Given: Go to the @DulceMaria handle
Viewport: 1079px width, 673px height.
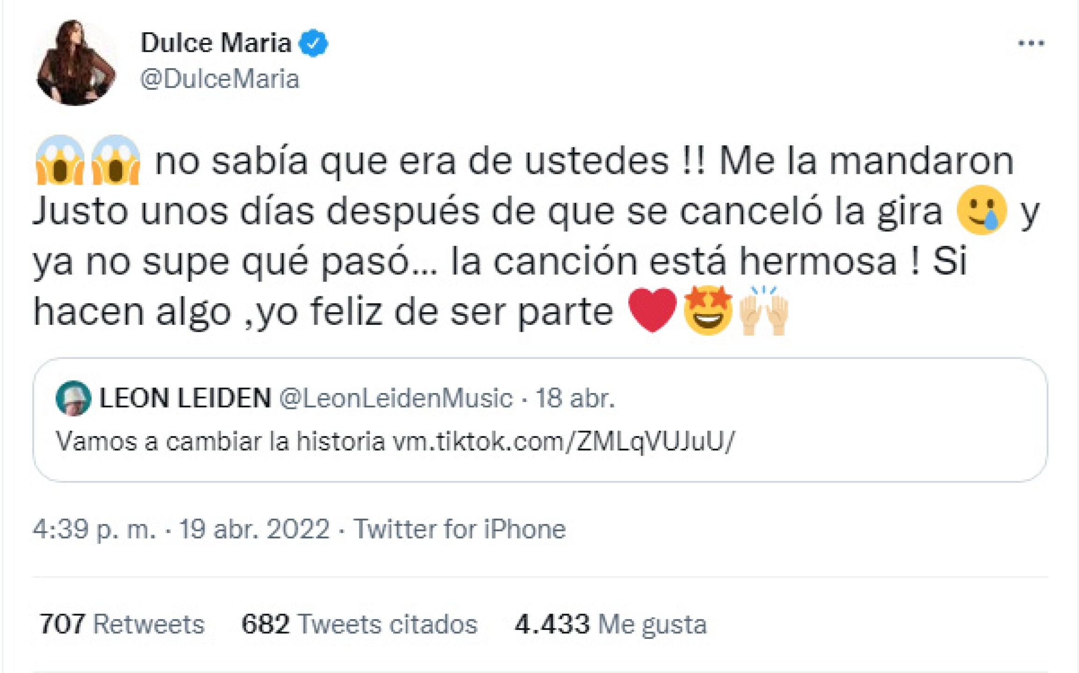Looking at the screenshot, I should [220, 79].
